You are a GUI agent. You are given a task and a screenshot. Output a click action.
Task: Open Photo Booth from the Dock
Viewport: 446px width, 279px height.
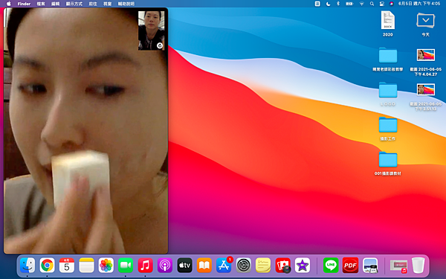tap(283, 266)
